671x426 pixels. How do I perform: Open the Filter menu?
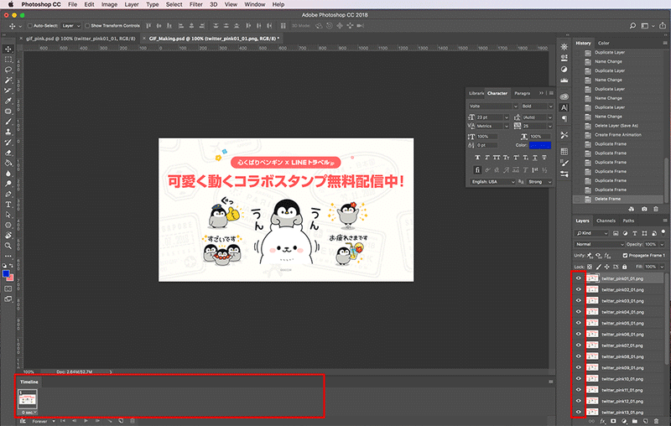[x=196, y=4]
